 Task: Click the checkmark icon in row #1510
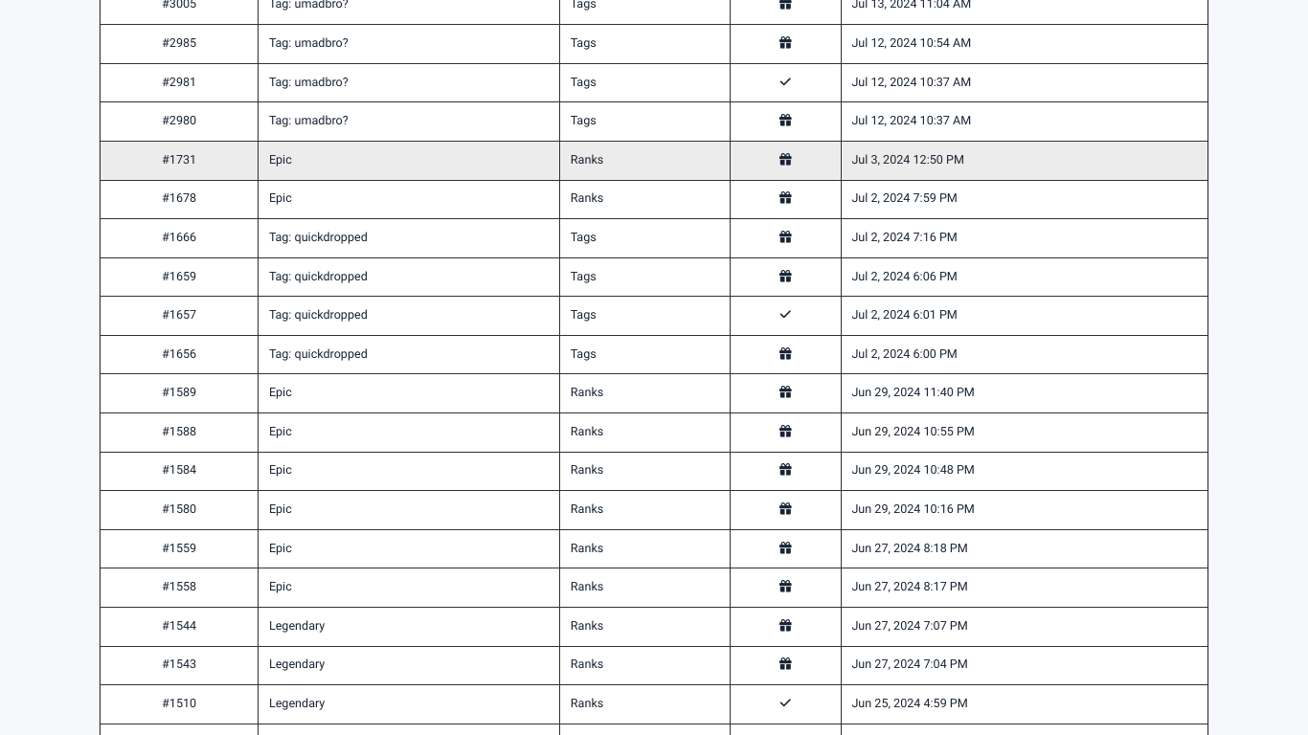point(785,703)
